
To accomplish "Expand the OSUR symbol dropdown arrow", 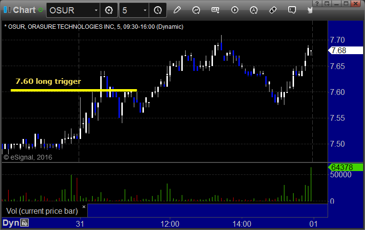I will click(96, 10).
